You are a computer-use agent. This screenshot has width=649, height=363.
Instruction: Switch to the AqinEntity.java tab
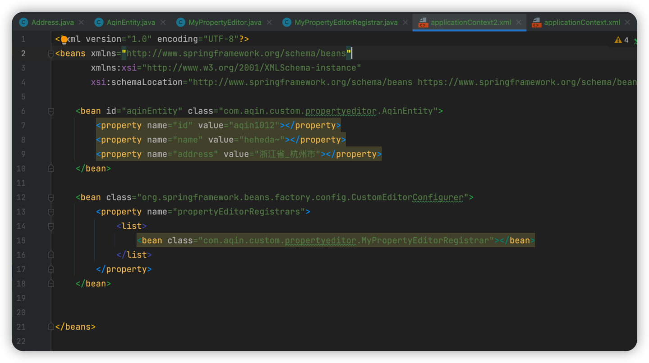[x=131, y=22]
